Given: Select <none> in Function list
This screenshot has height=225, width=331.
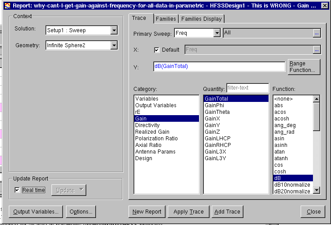Looking at the screenshot, I should (x=293, y=99).
